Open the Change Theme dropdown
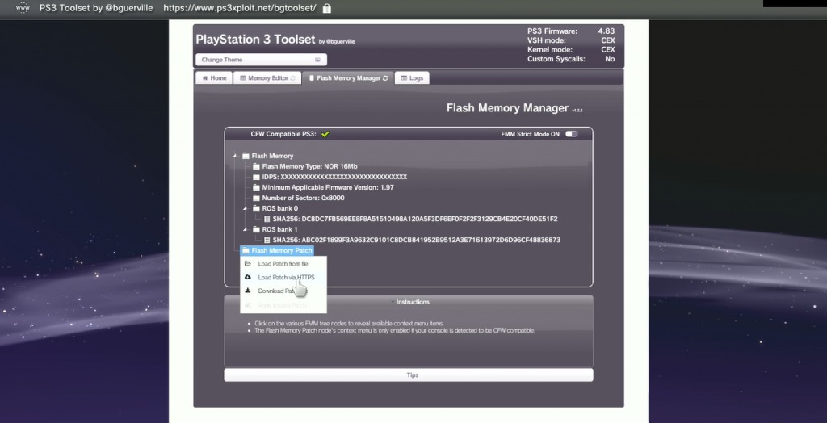827x423 pixels. pyautogui.click(x=261, y=60)
